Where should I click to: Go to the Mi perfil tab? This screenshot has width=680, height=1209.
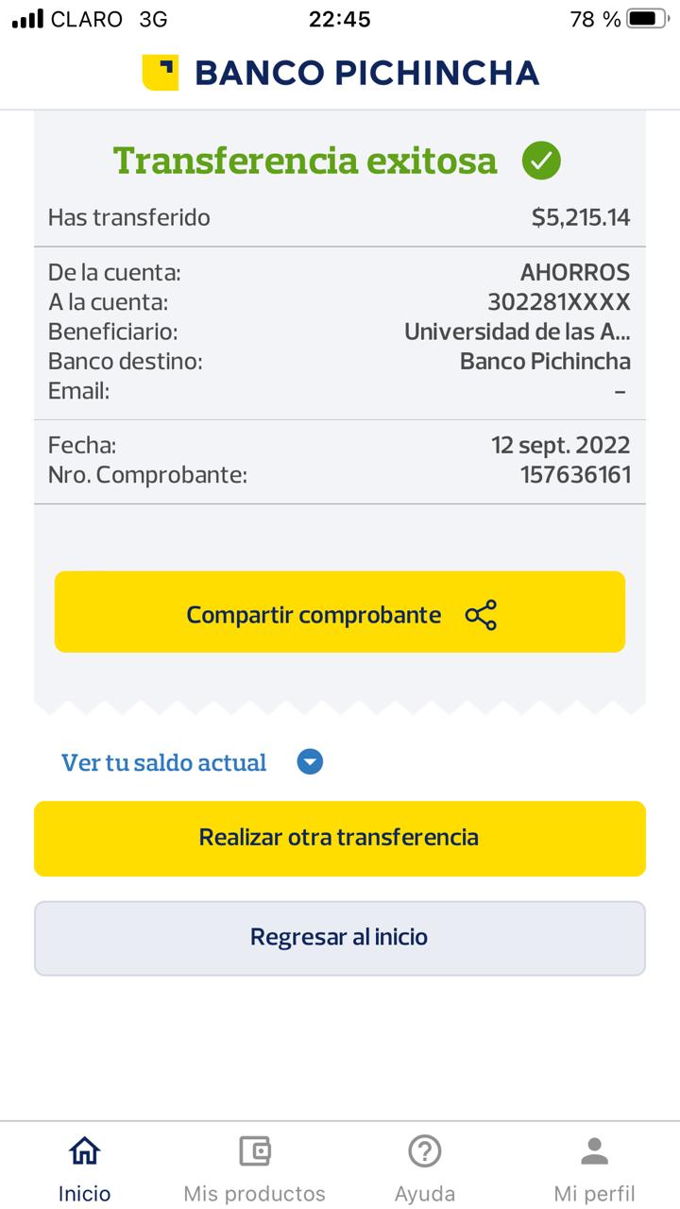594,1193
